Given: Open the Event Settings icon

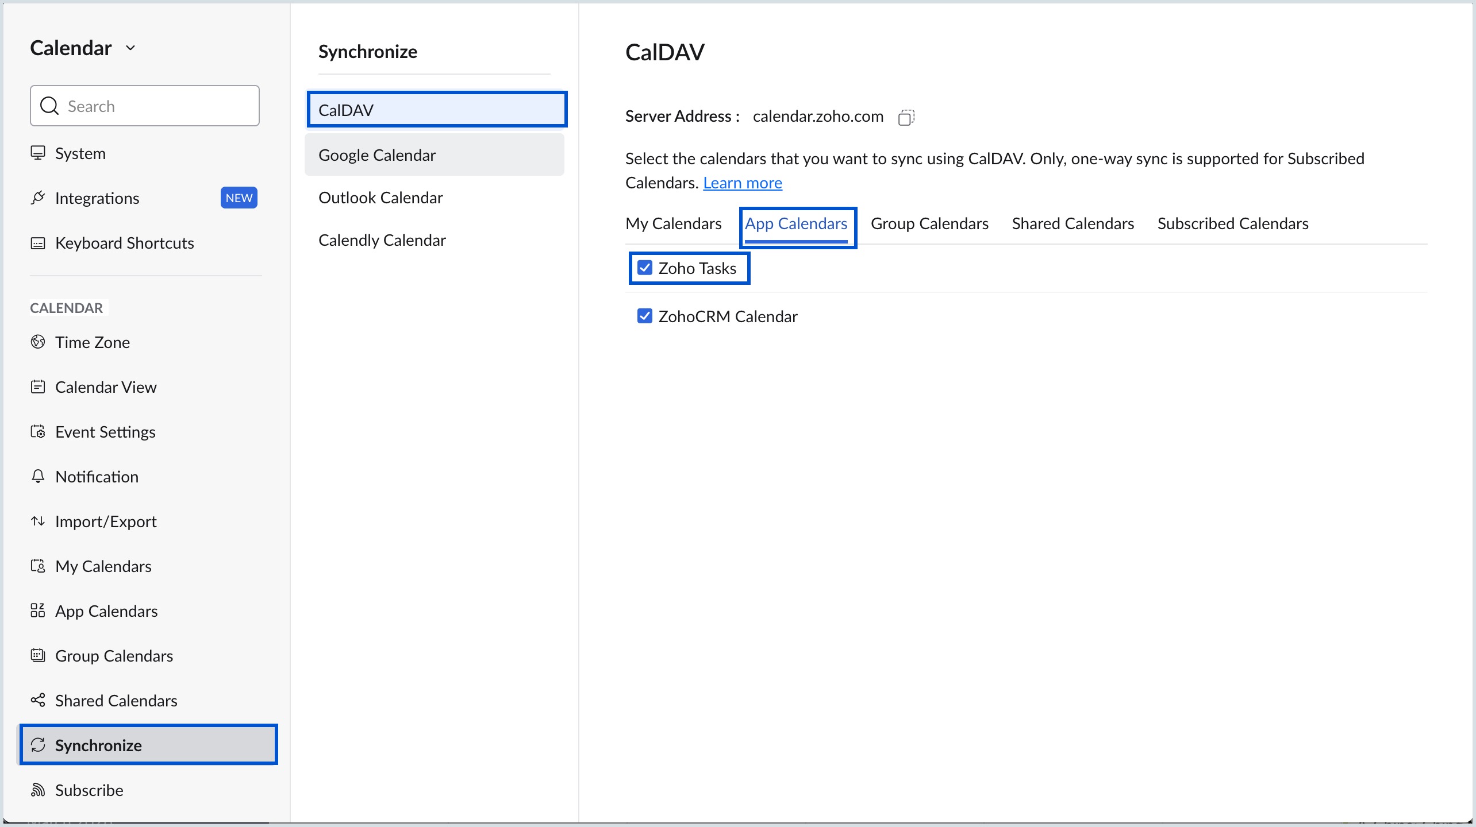Looking at the screenshot, I should [38, 431].
